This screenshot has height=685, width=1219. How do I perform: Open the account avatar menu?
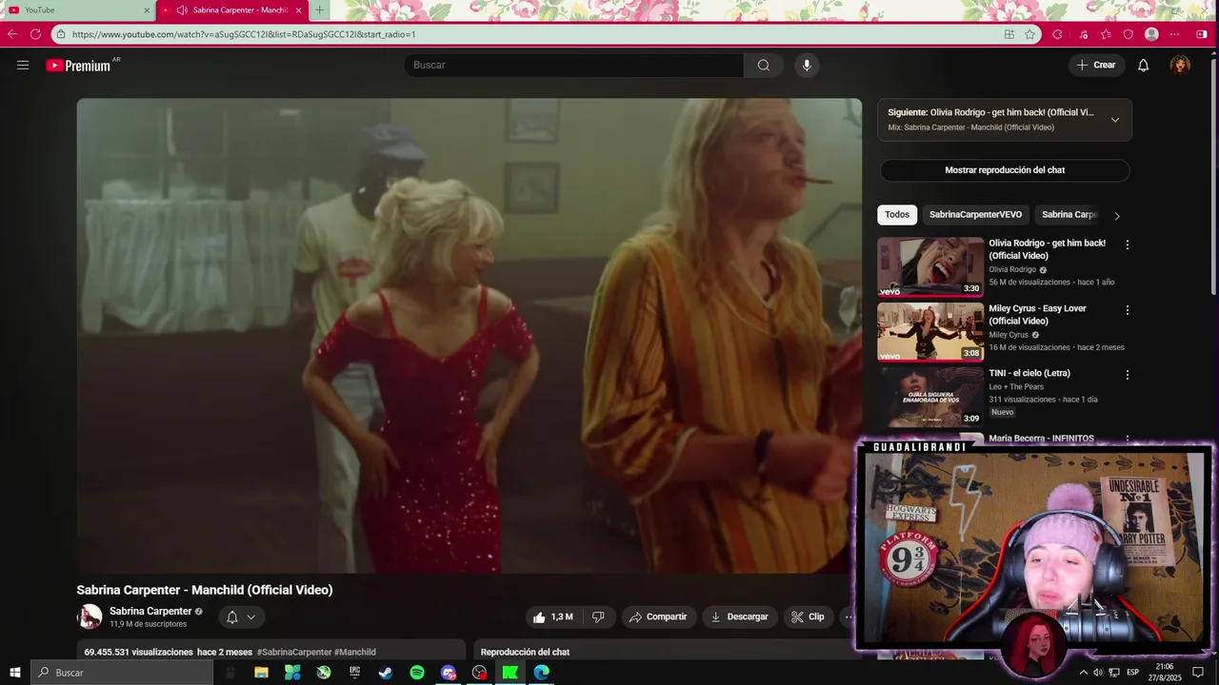tap(1180, 65)
